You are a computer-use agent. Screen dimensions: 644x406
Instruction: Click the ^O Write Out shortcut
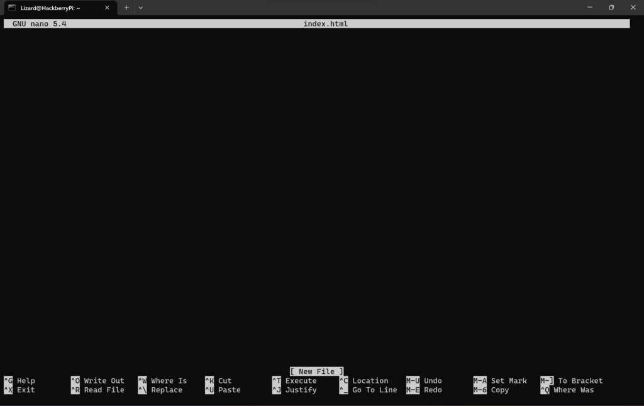pos(97,381)
